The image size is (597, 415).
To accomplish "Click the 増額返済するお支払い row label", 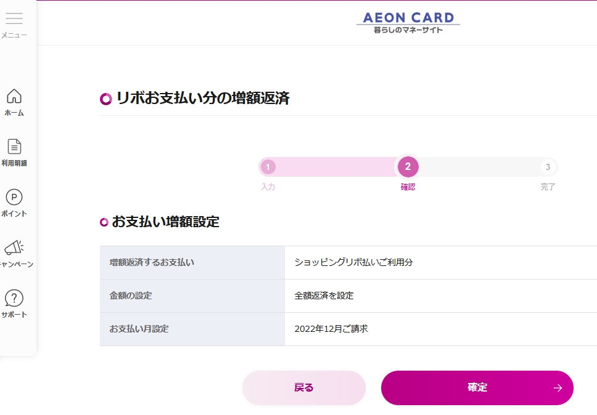I will click(152, 262).
